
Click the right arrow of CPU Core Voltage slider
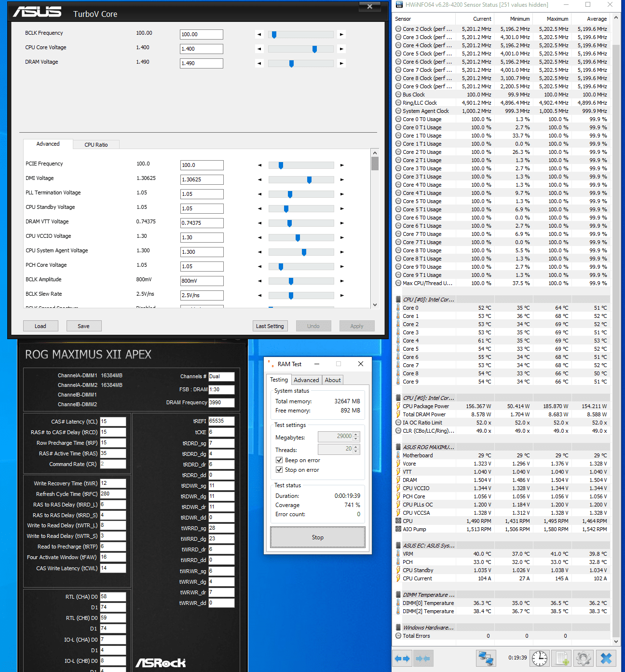point(341,49)
